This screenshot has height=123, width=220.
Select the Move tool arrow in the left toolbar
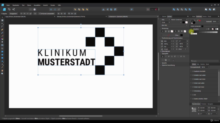point(2,17)
